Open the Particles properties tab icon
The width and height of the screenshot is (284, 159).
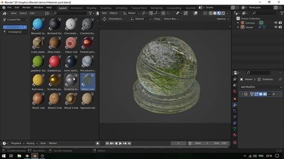[x=235, y=111]
